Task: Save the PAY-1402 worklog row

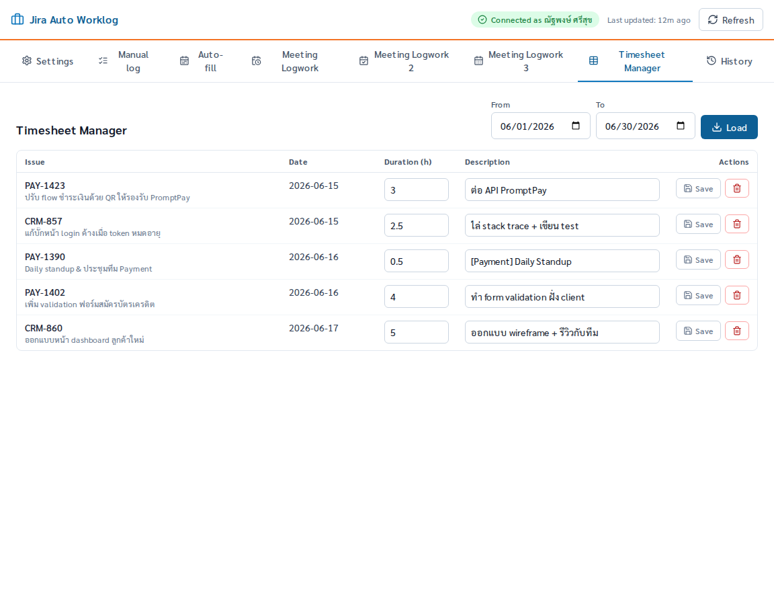Action: 698,295
